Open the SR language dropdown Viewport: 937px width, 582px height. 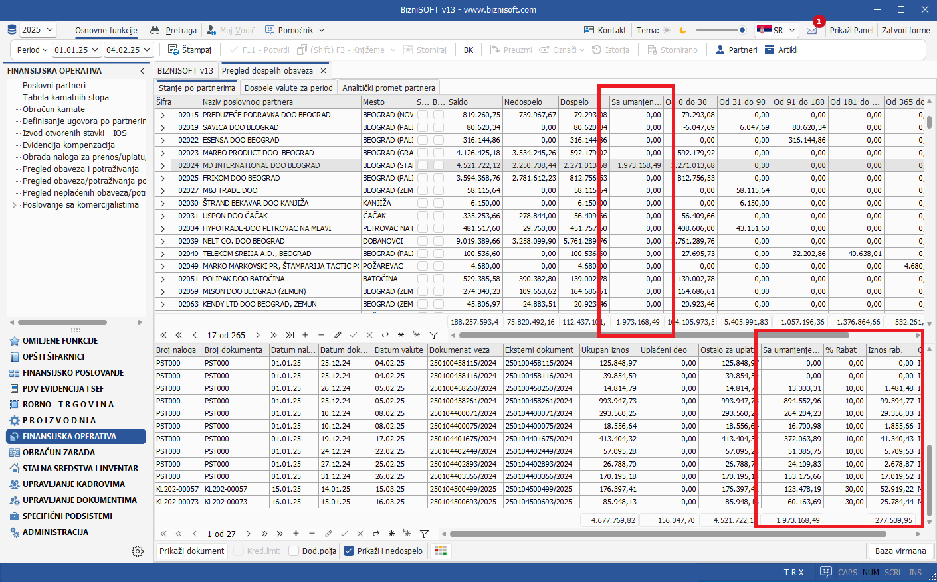tap(776, 30)
